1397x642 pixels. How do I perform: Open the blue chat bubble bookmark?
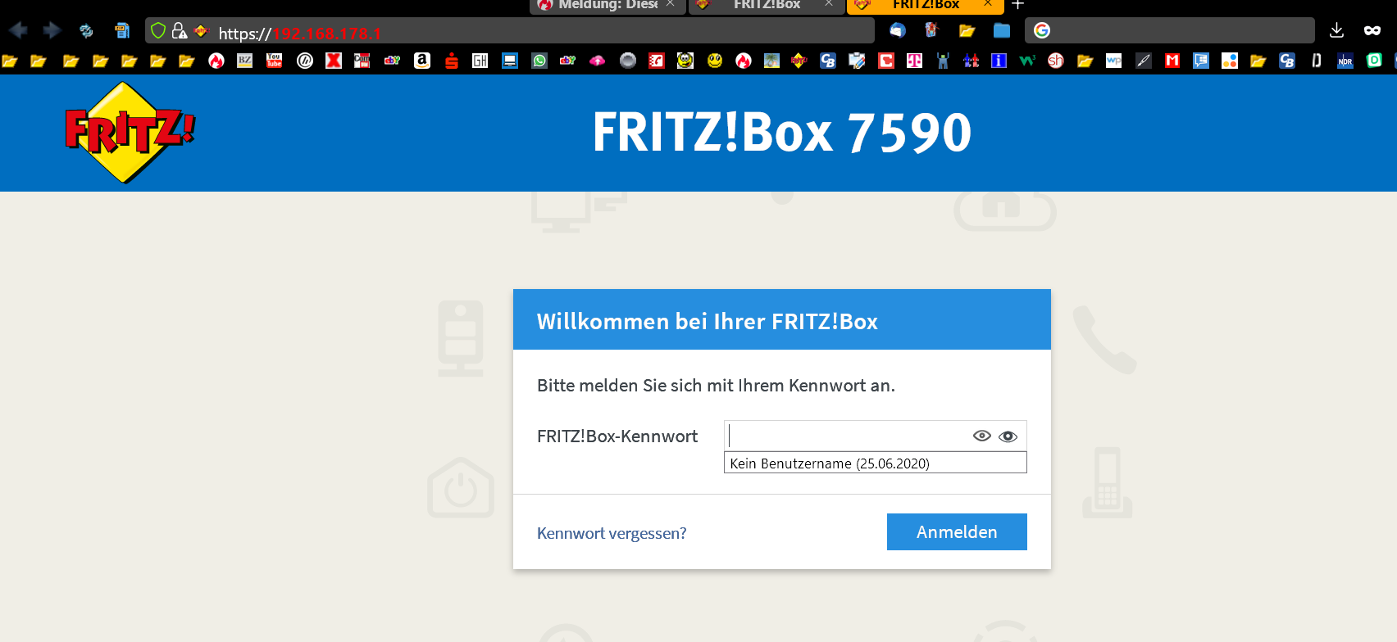[x=1201, y=61]
